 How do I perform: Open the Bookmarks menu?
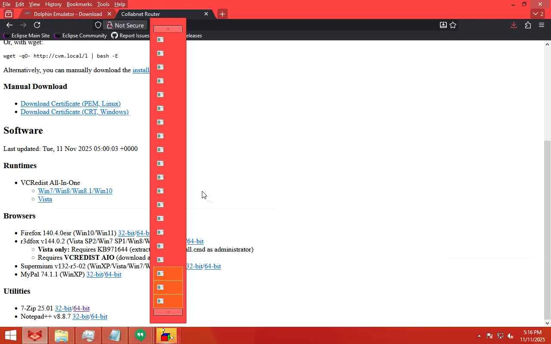click(80, 4)
